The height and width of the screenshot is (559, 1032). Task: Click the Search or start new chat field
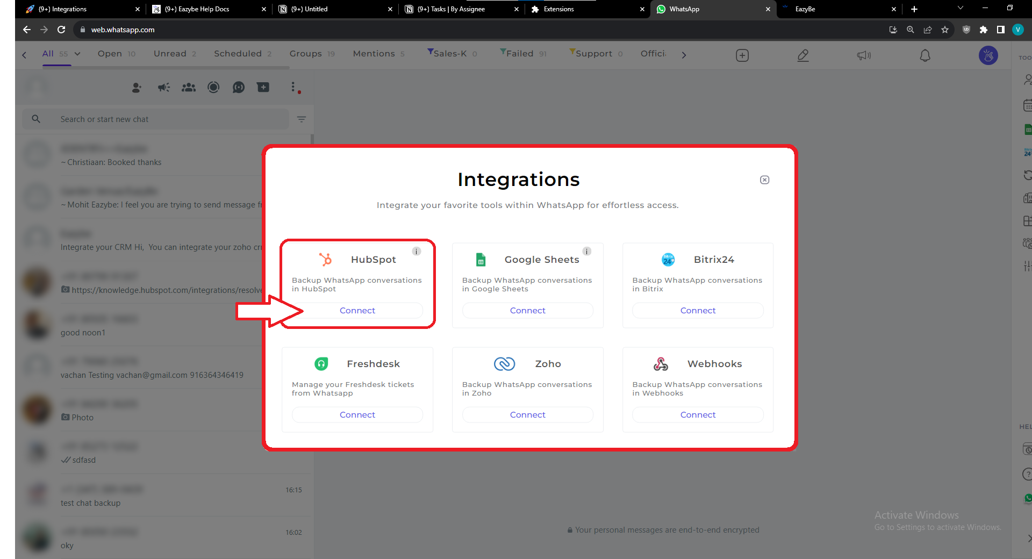coord(156,119)
